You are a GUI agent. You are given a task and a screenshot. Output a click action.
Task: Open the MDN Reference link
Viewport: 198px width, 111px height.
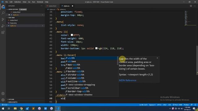click(x=127, y=80)
